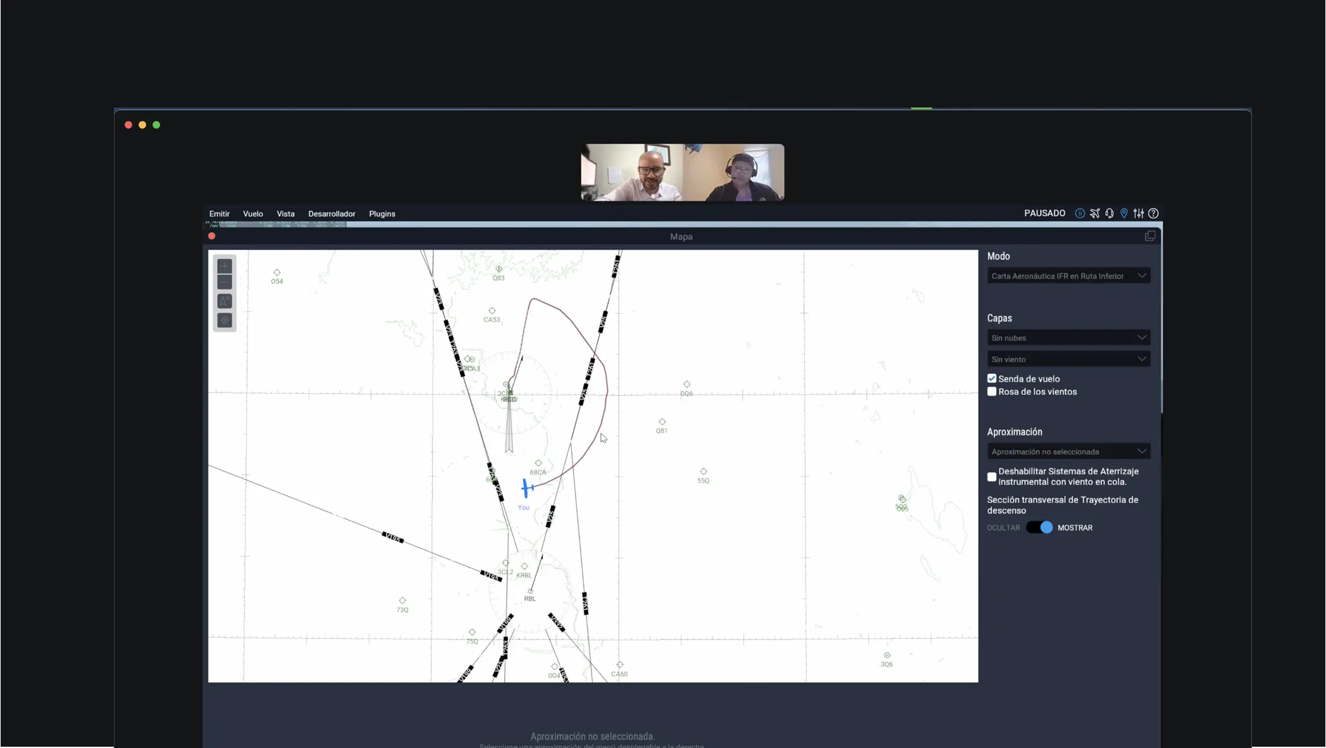
Task: Open the flight configuration airplane icon
Action: point(1094,214)
